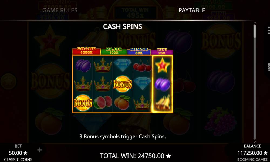Click the watermelon symbol

pos(103,102)
